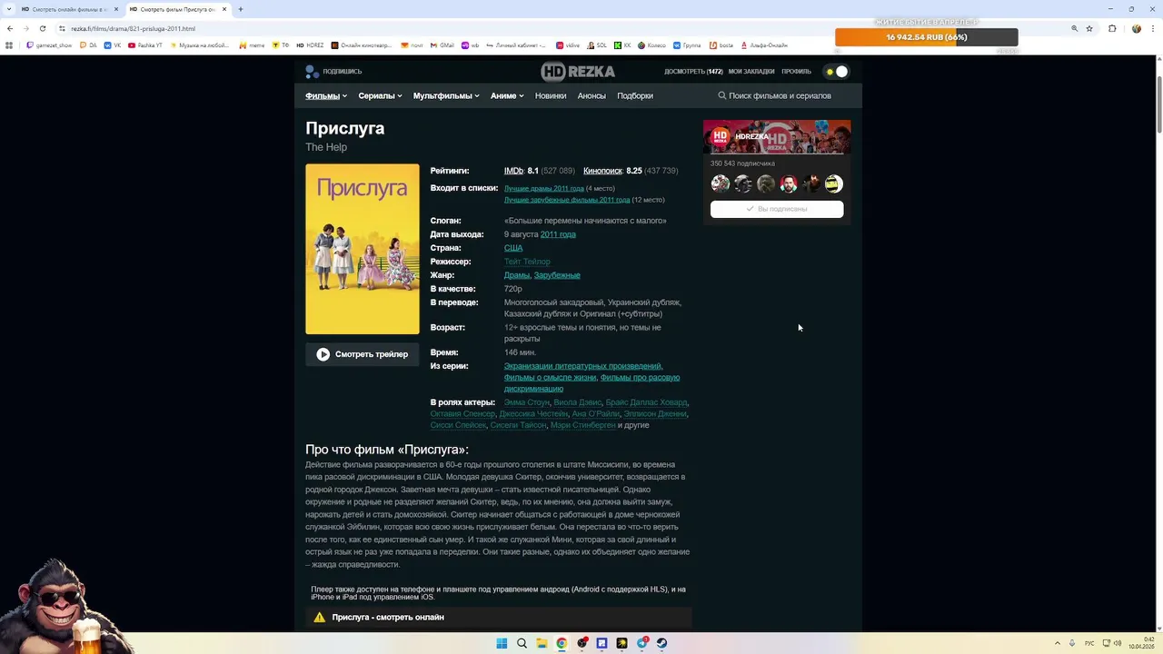The image size is (1163, 654).
Task: Open actress Джессика Честейн link
Action: click(x=533, y=413)
